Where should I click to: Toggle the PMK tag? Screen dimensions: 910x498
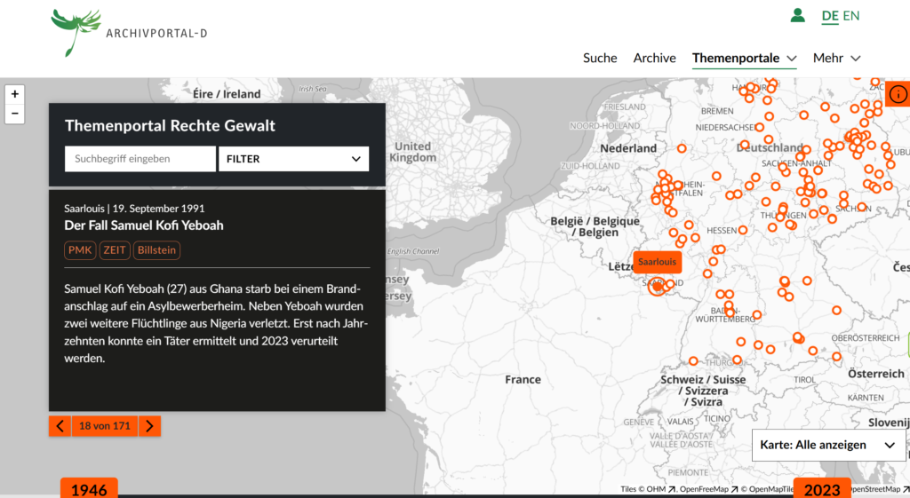click(x=80, y=250)
